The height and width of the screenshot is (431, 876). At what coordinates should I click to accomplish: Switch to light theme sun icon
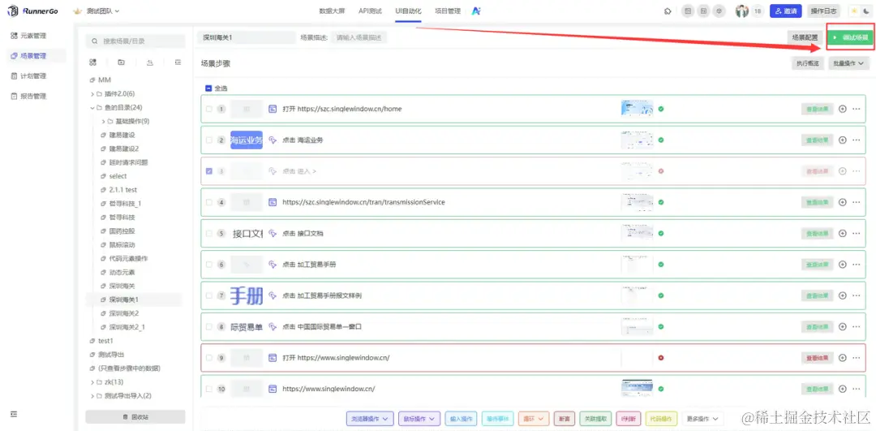[854, 11]
